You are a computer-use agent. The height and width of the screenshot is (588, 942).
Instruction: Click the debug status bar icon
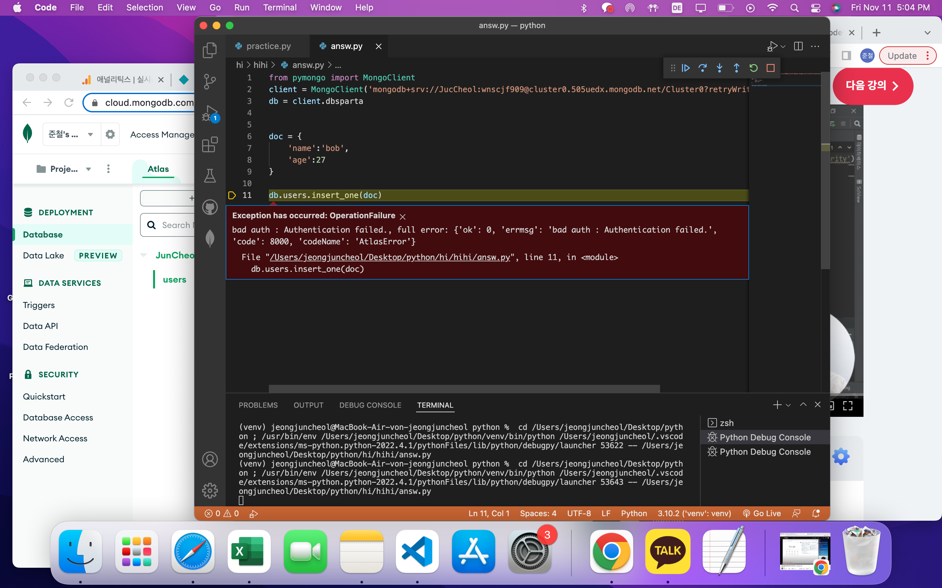coord(253,514)
